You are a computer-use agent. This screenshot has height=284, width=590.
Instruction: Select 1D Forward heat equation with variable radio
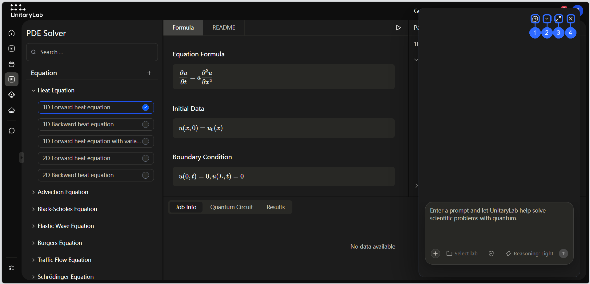tap(146, 141)
